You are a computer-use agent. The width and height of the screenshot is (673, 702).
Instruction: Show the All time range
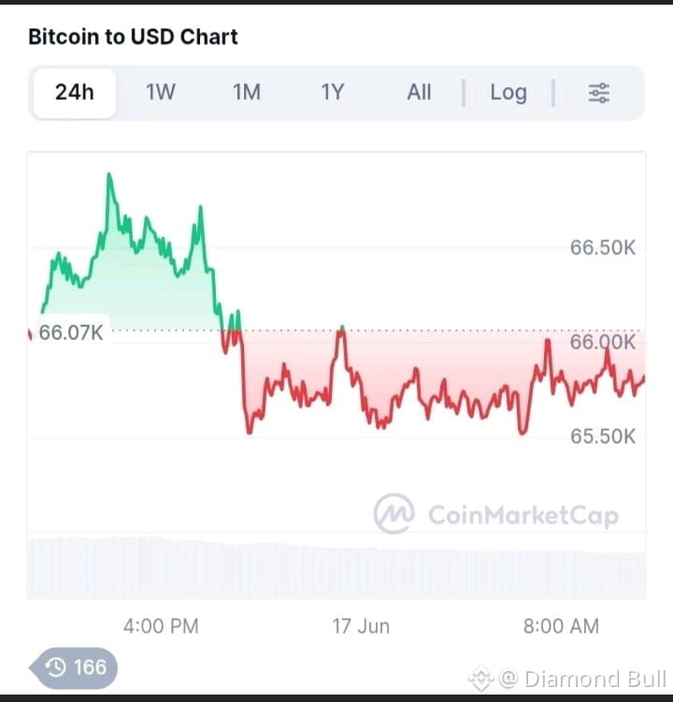tap(419, 93)
